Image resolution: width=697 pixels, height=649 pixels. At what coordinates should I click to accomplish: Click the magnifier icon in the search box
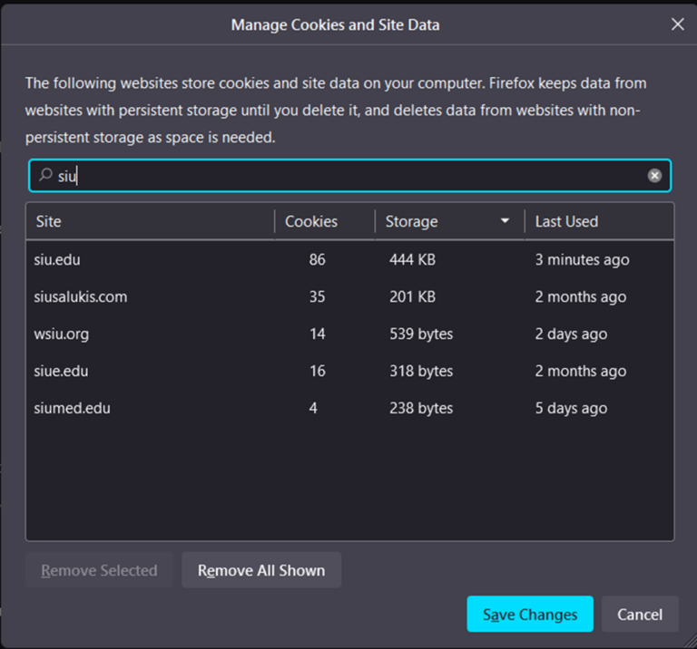tap(44, 175)
